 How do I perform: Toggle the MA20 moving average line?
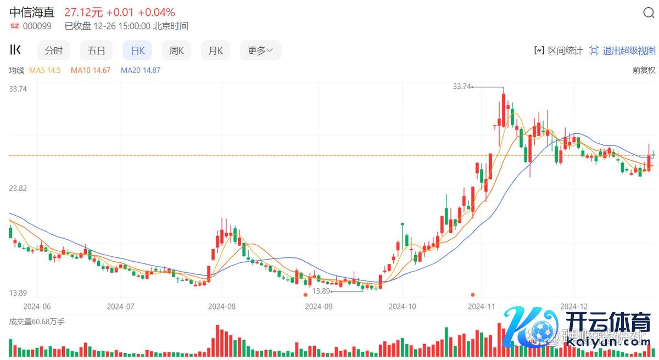coord(140,70)
